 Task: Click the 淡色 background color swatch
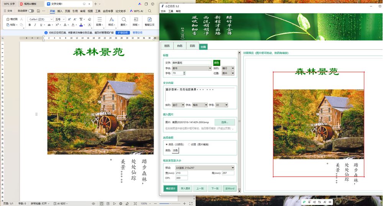tap(175, 150)
